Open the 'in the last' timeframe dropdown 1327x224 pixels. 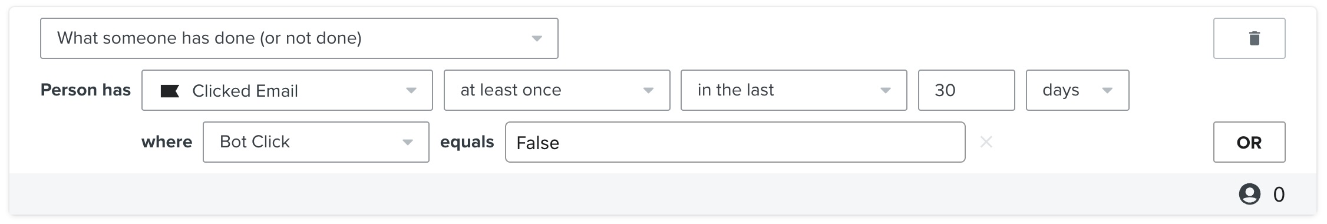click(794, 90)
